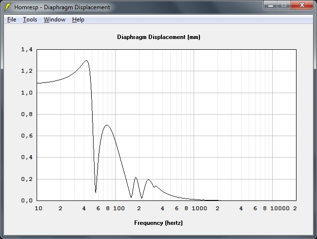Click the '10000' frequency axis label
This screenshot has width=317, height=239.
coord(280,208)
